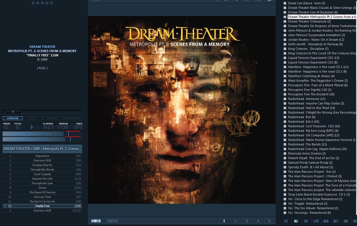Set the rating to one star

pos(33,3)
